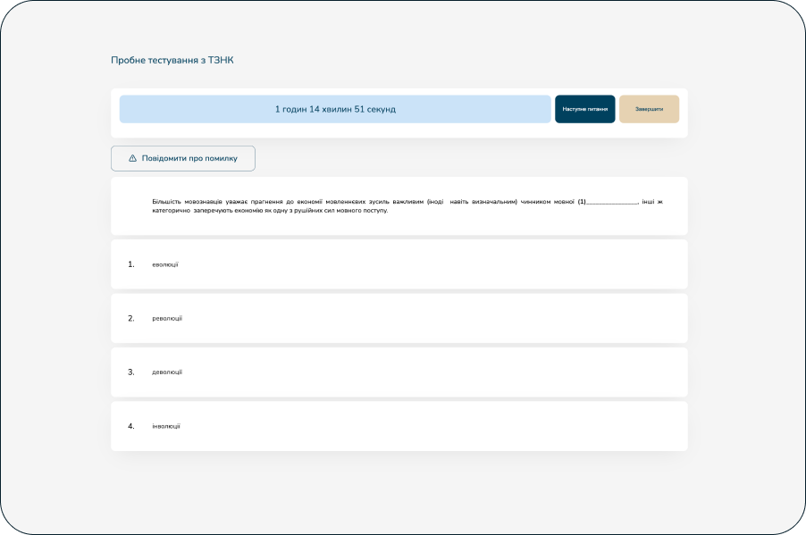The image size is (806, 535).
Task: Mark the answer option "інволюції"
Action: [166, 426]
